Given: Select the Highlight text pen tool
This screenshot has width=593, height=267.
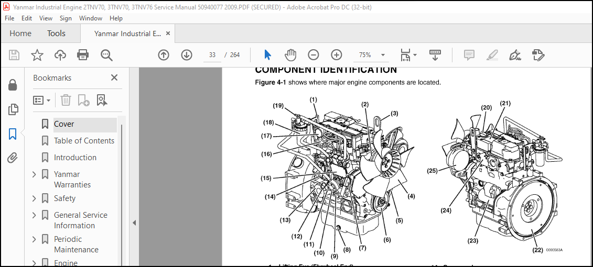Looking at the screenshot, I should click(x=492, y=55).
